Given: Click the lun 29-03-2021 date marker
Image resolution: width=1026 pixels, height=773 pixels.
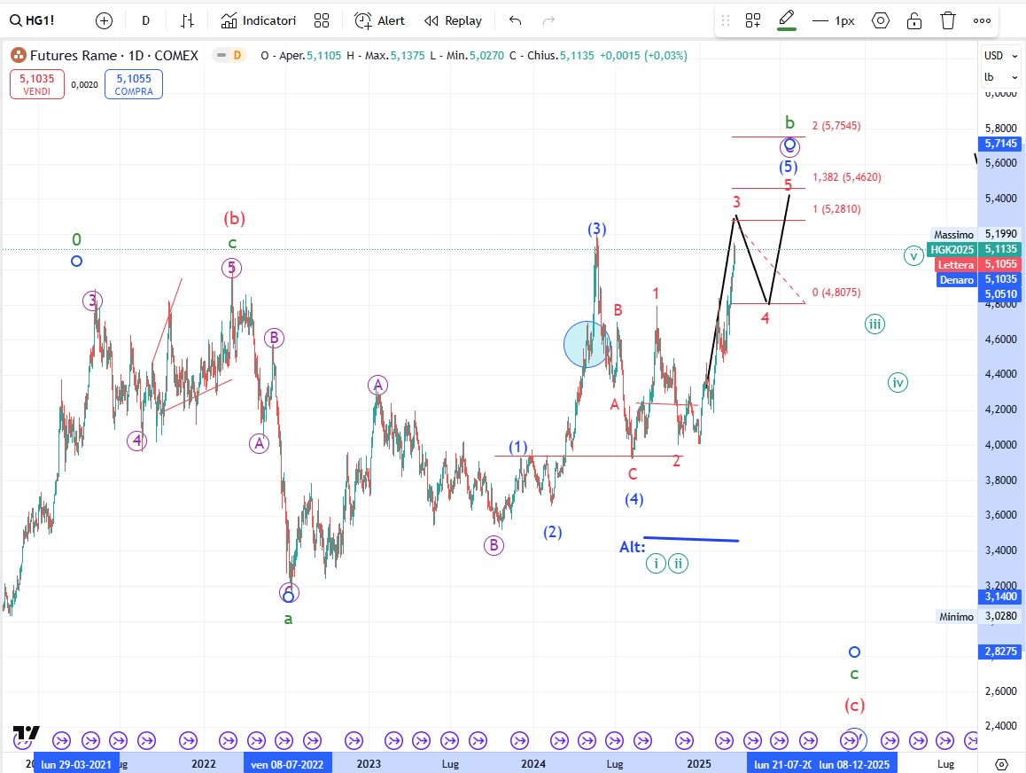Looking at the screenshot, I should pos(76,764).
